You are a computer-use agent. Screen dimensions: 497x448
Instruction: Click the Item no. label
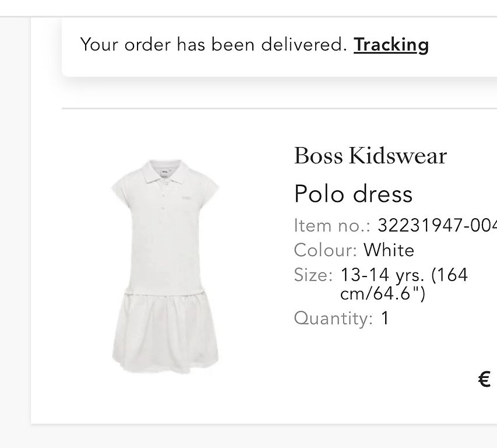pos(332,226)
